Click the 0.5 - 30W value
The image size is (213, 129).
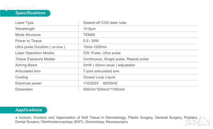coord(91,41)
